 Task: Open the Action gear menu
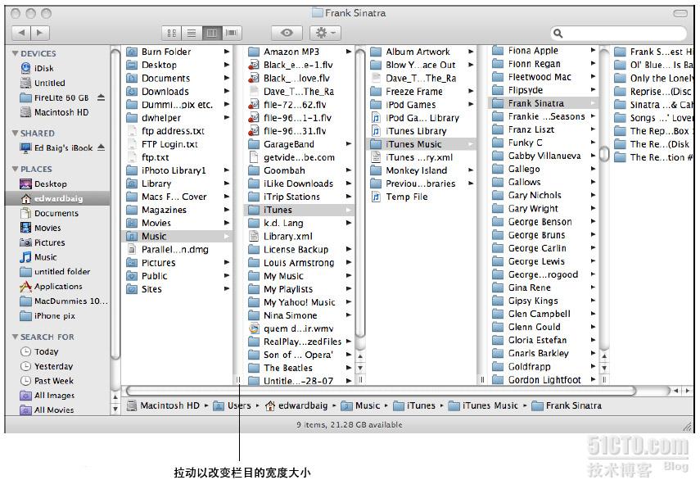point(326,33)
